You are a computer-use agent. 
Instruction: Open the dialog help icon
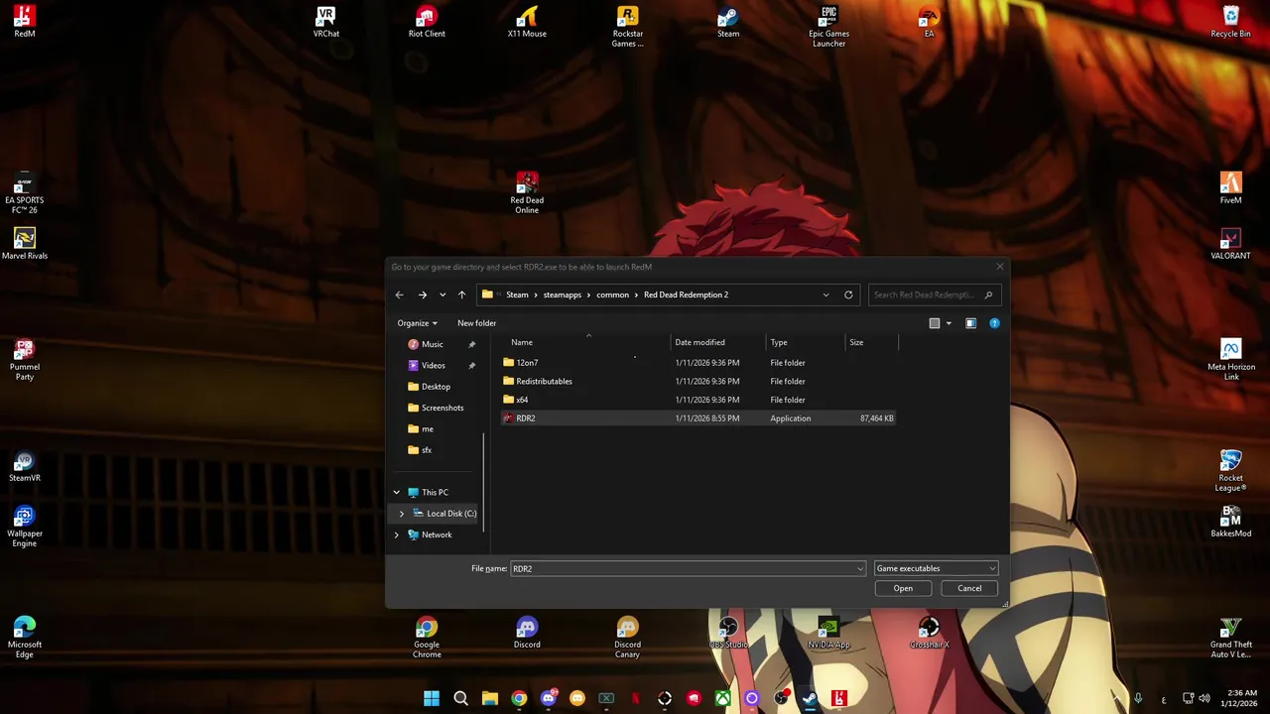coord(994,323)
